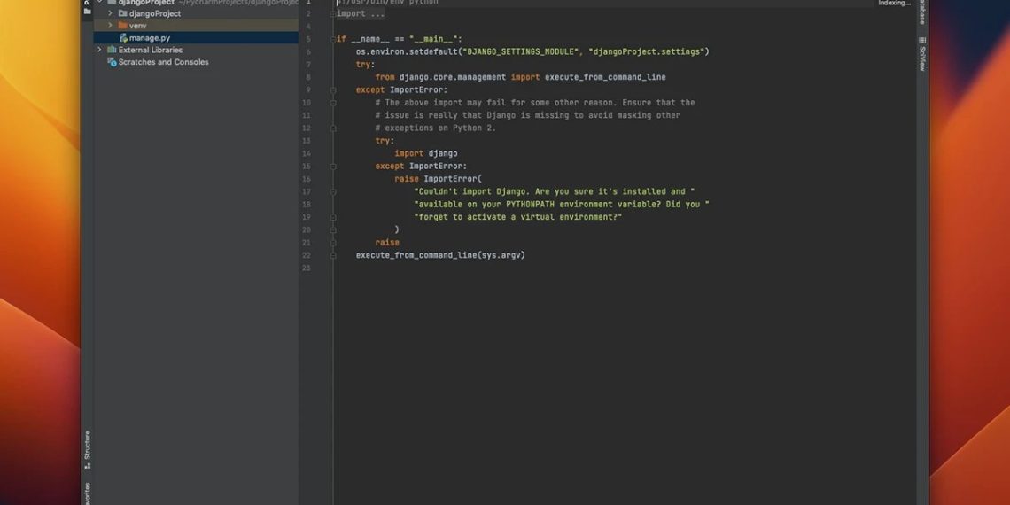Click the orange venv folder icon
1010x505 pixels.
coord(122,26)
